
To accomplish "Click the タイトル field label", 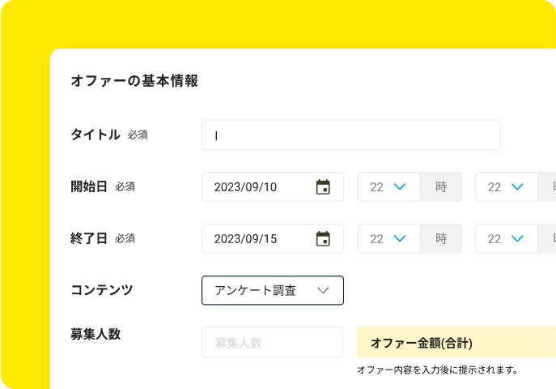I will pyautogui.click(x=95, y=135).
